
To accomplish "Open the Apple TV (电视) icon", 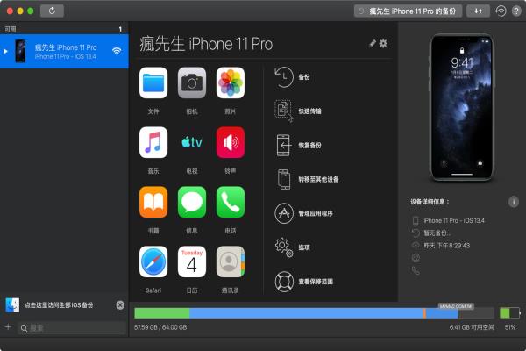I will coord(191,142).
